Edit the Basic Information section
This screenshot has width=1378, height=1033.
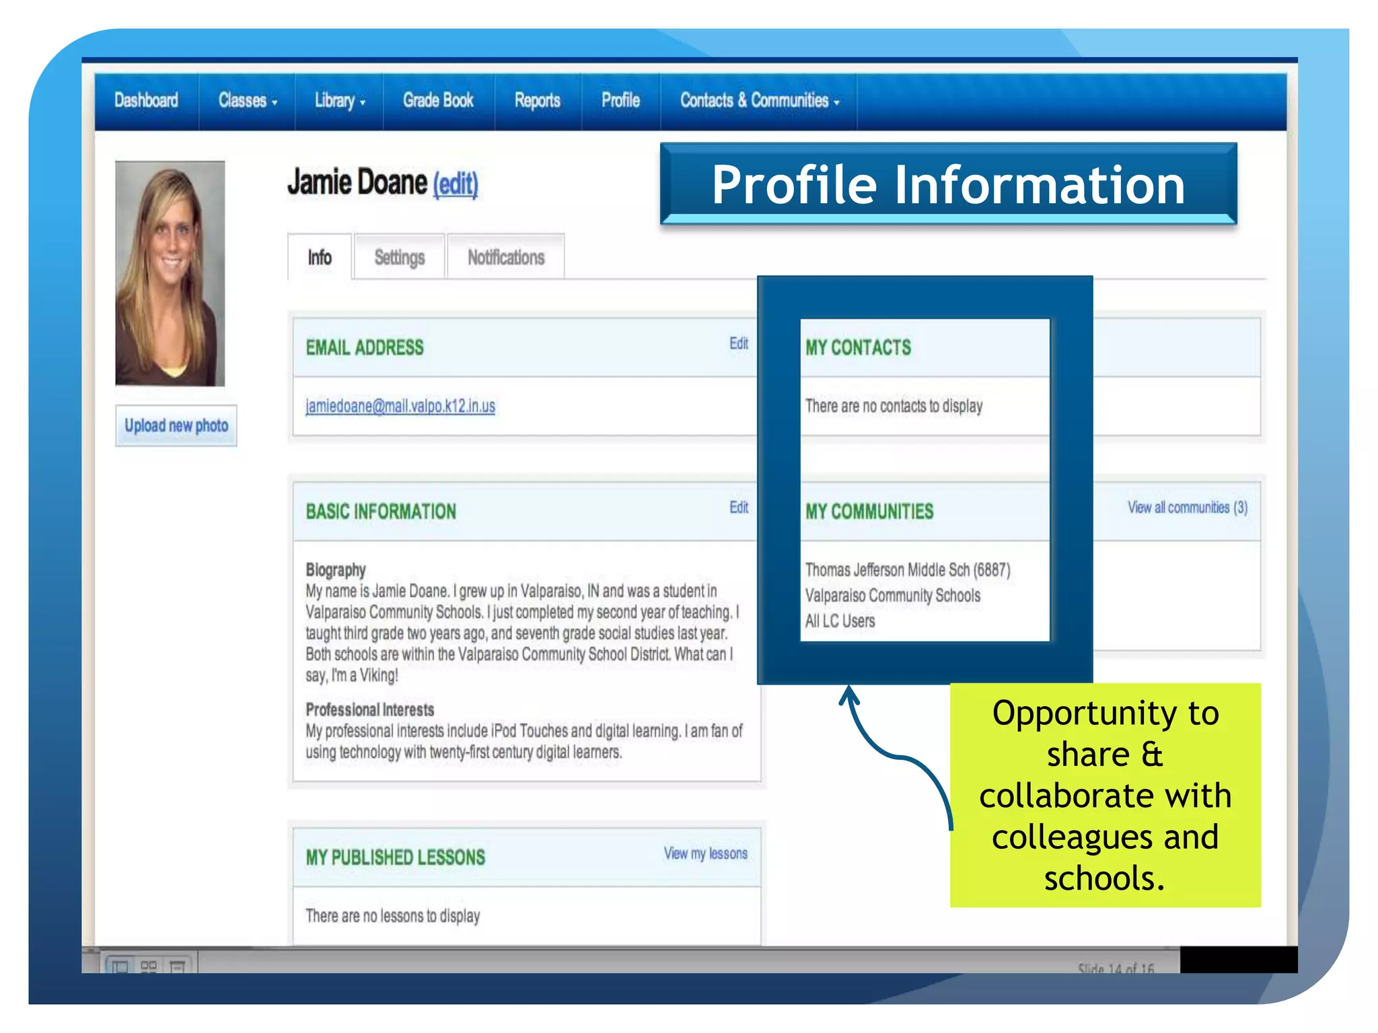[738, 508]
